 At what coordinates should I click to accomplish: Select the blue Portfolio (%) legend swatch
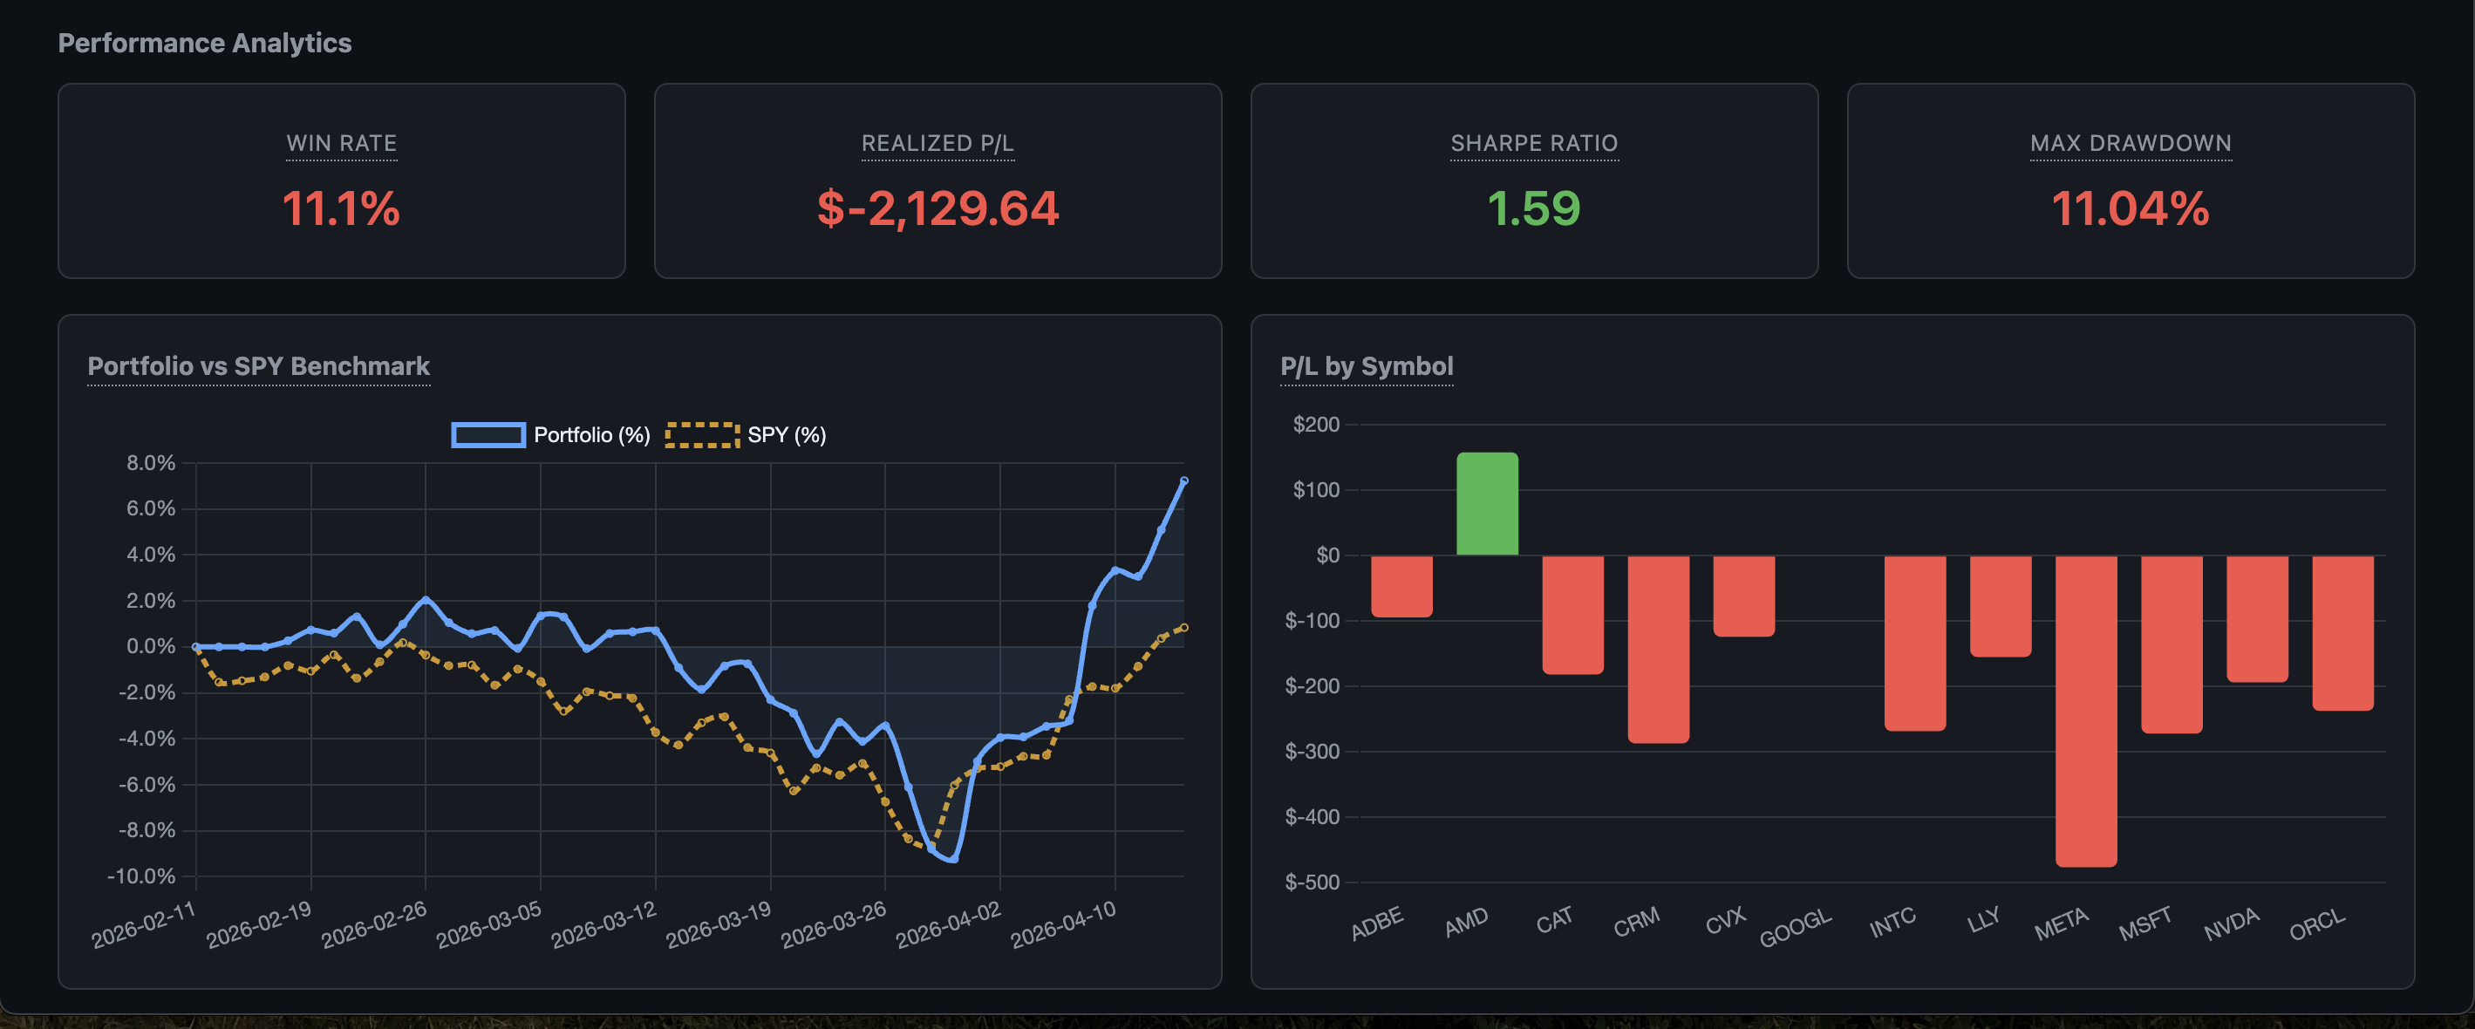click(x=488, y=433)
